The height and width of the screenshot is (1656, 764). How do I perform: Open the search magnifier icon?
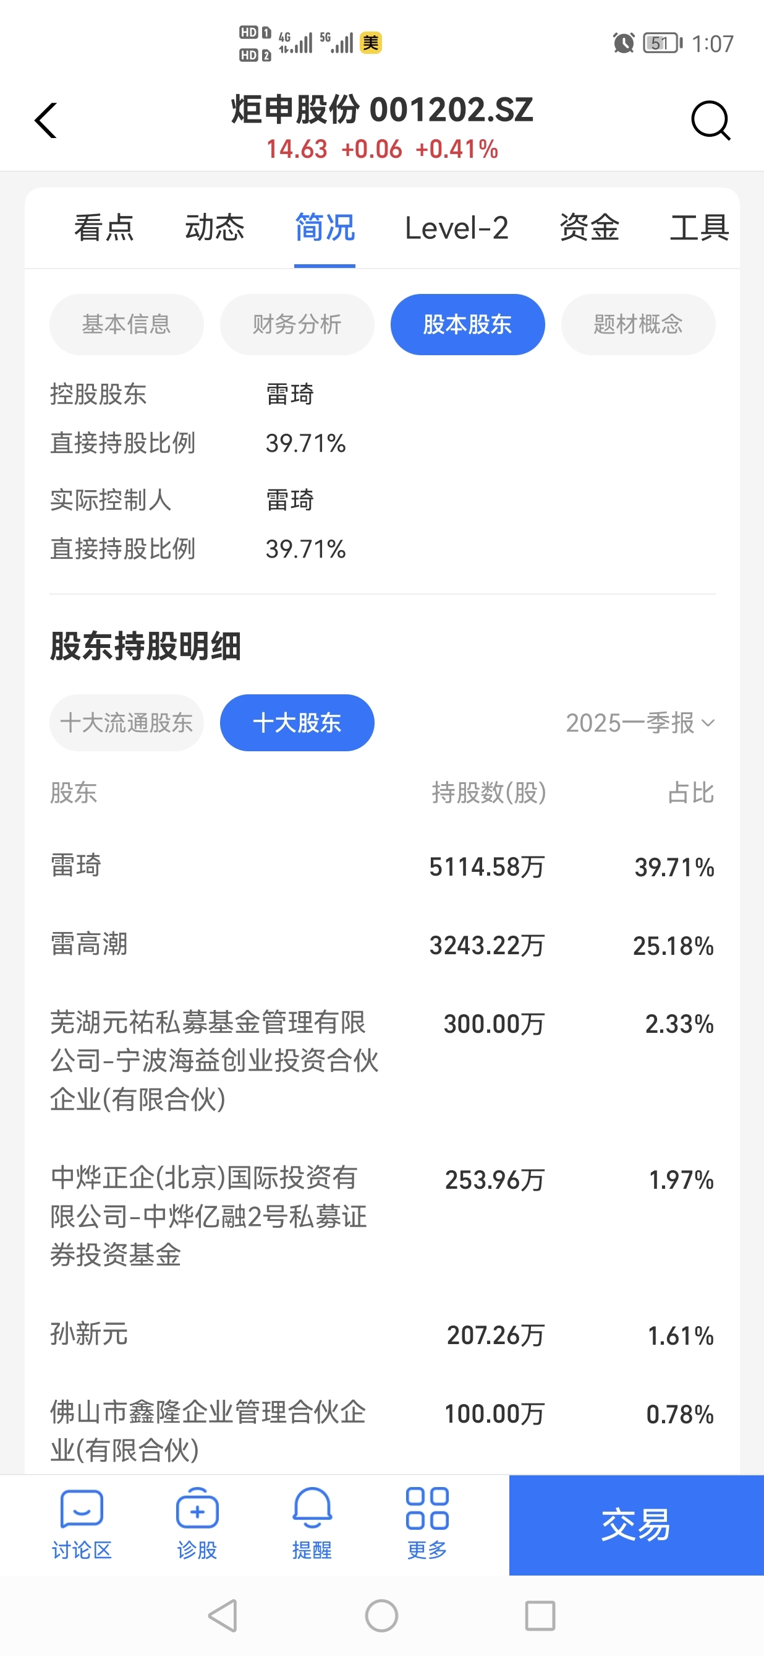[711, 120]
